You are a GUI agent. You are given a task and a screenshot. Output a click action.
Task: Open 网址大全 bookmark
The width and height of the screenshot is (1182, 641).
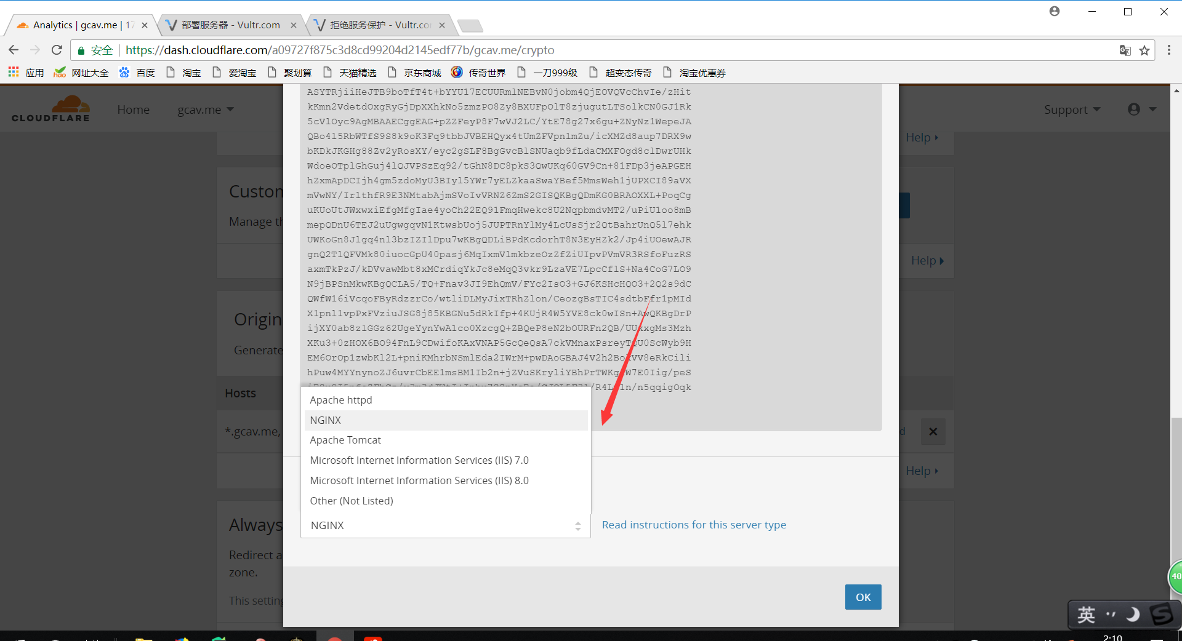tap(81, 73)
